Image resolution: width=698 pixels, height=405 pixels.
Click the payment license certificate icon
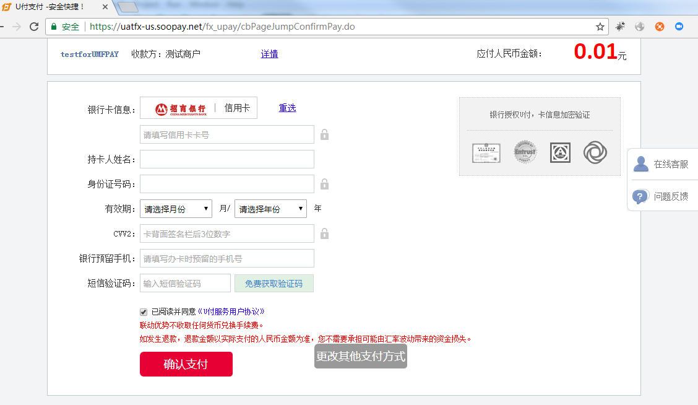point(486,152)
